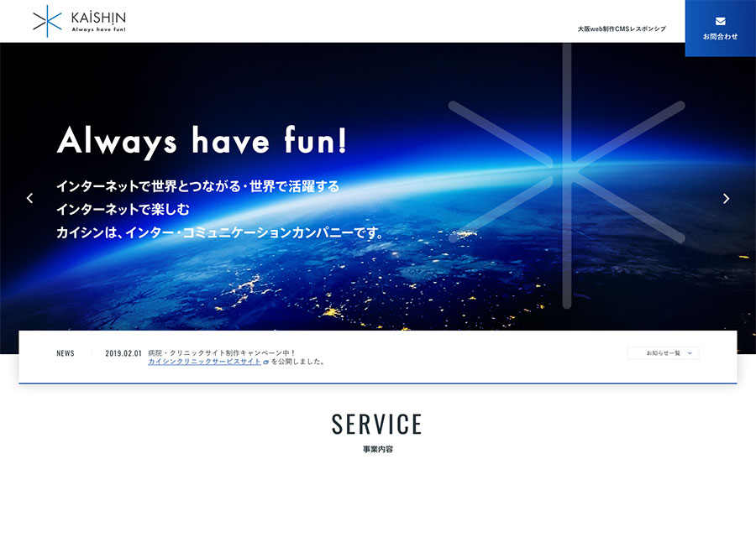Click the 病院・クリニックサイト制作キャンペーン中 text
Screen dimensions: 756x537
click(x=221, y=353)
